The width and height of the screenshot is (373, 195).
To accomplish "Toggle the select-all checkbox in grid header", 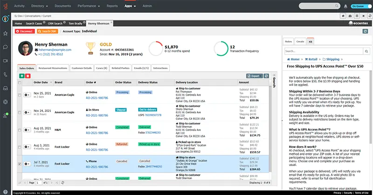I will tap(20, 83).
